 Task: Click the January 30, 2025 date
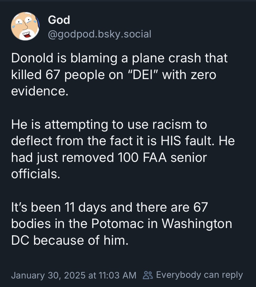48,275
